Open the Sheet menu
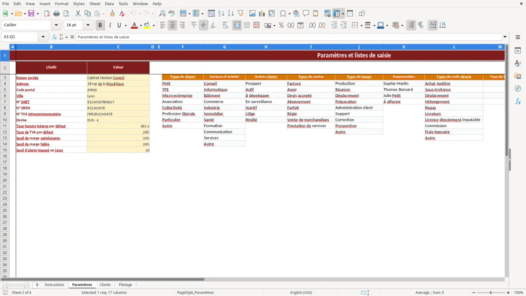526x296 pixels. tap(95, 4)
